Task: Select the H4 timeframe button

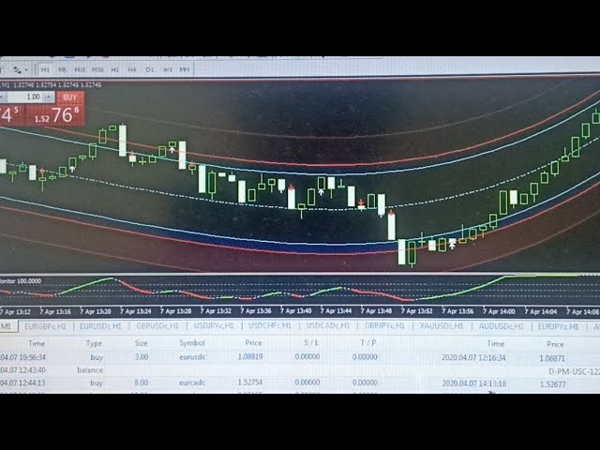Action: (x=132, y=69)
